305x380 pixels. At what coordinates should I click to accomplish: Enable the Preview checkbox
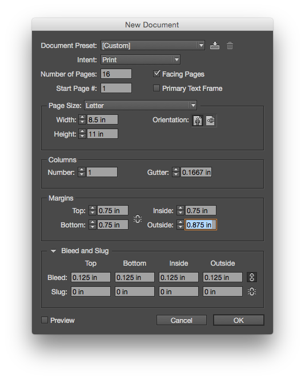point(45,320)
